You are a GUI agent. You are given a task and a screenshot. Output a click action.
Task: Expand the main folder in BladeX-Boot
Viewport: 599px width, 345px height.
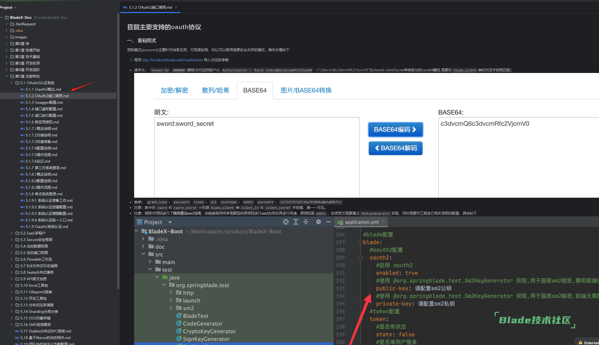coord(150,262)
